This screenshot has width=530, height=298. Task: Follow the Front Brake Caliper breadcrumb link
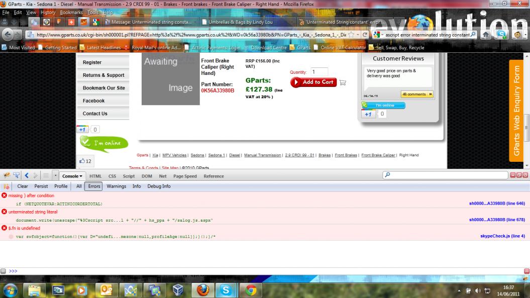(x=378, y=155)
